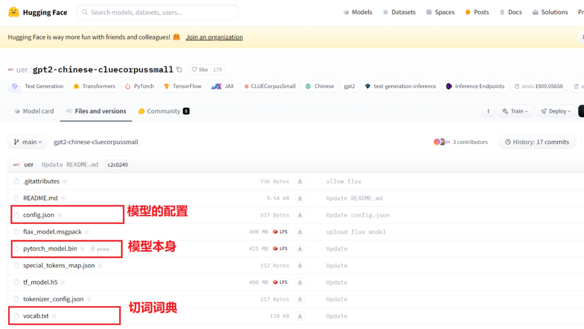Click the 179 likes count

pos(217,70)
